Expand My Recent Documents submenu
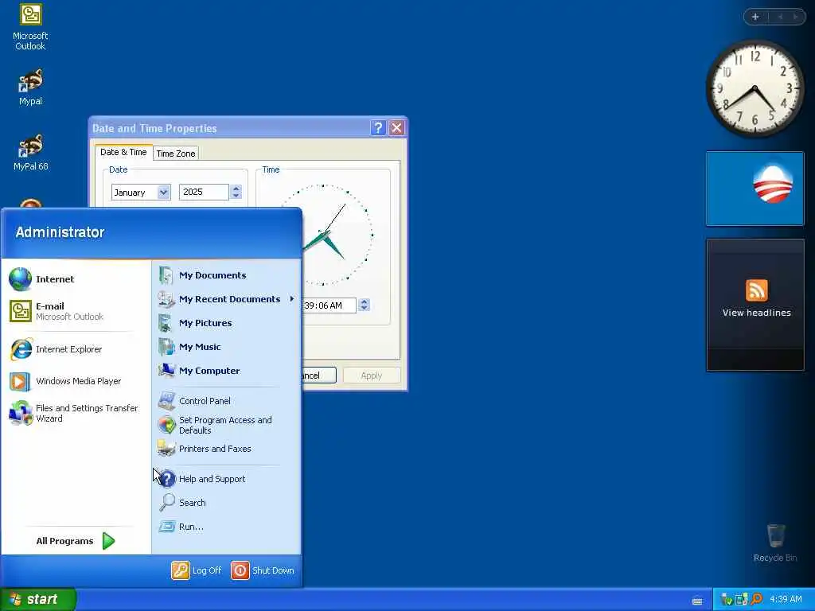The height and width of the screenshot is (611, 815). click(x=225, y=299)
